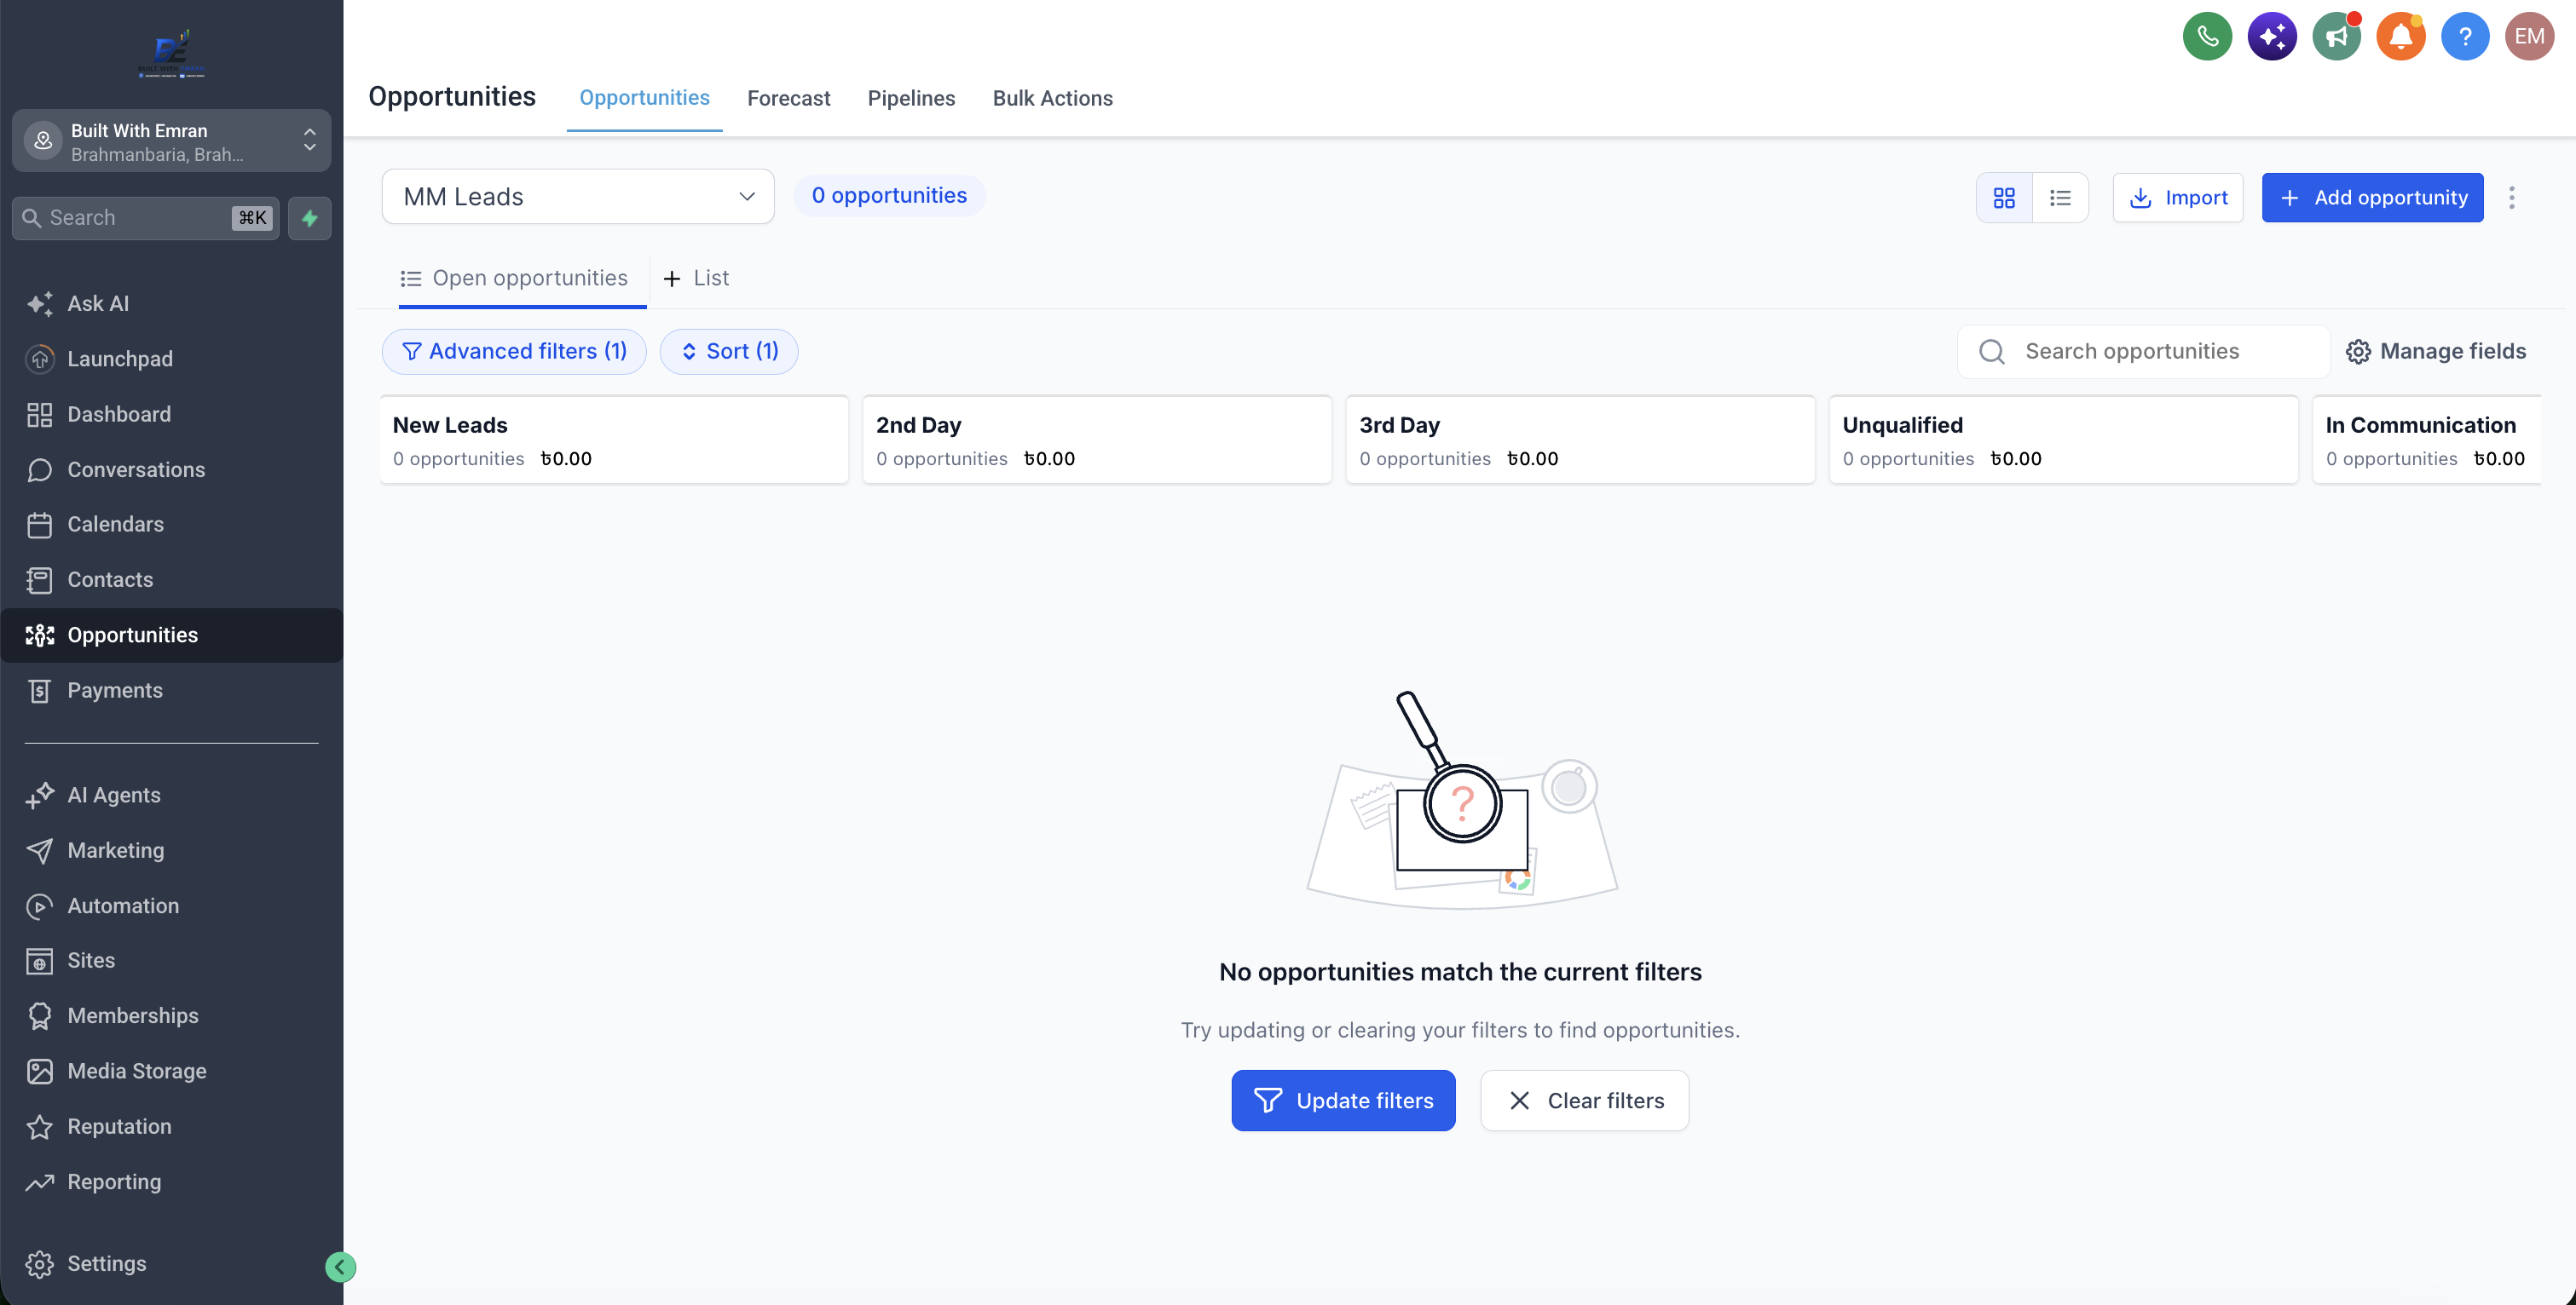Viewport: 2576px width, 1305px height.
Task: Switch to board grid view
Action: tap(2004, 198)
